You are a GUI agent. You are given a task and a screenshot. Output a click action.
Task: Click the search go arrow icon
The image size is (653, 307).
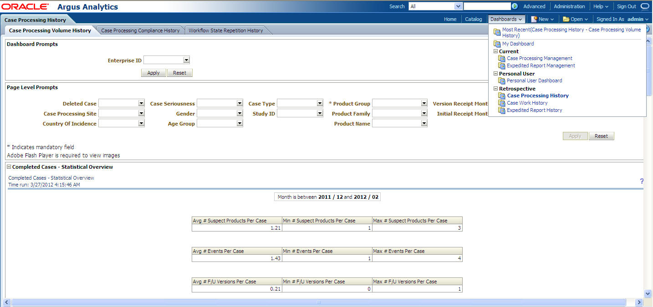(x=515, y=6)
